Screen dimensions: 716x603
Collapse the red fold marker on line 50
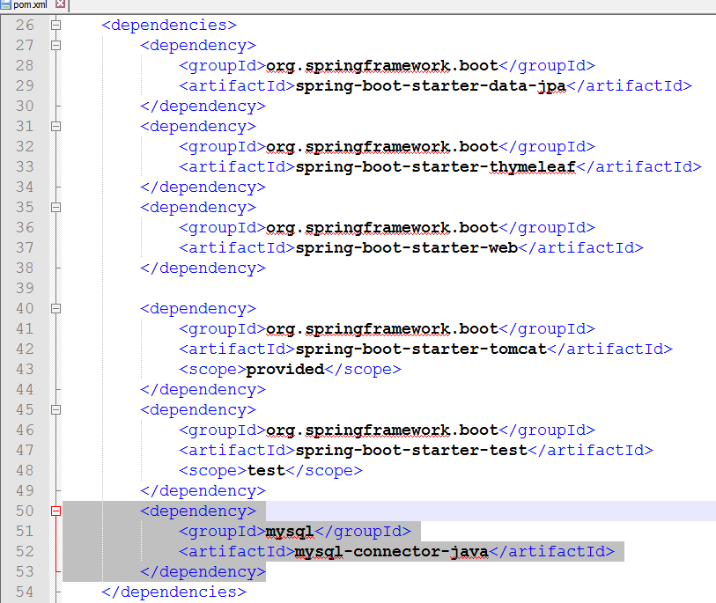(55, 511)
